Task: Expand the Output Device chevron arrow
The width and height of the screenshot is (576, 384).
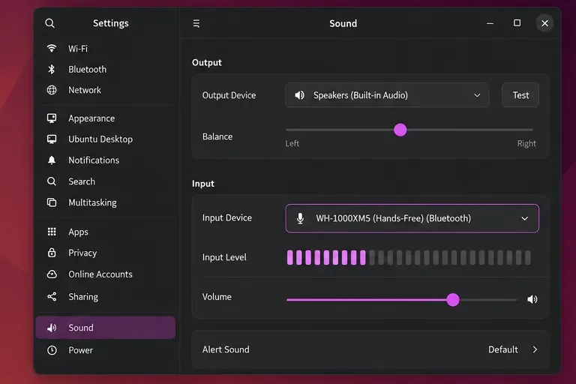Action: pyautogui.click(x=477, y=95)
